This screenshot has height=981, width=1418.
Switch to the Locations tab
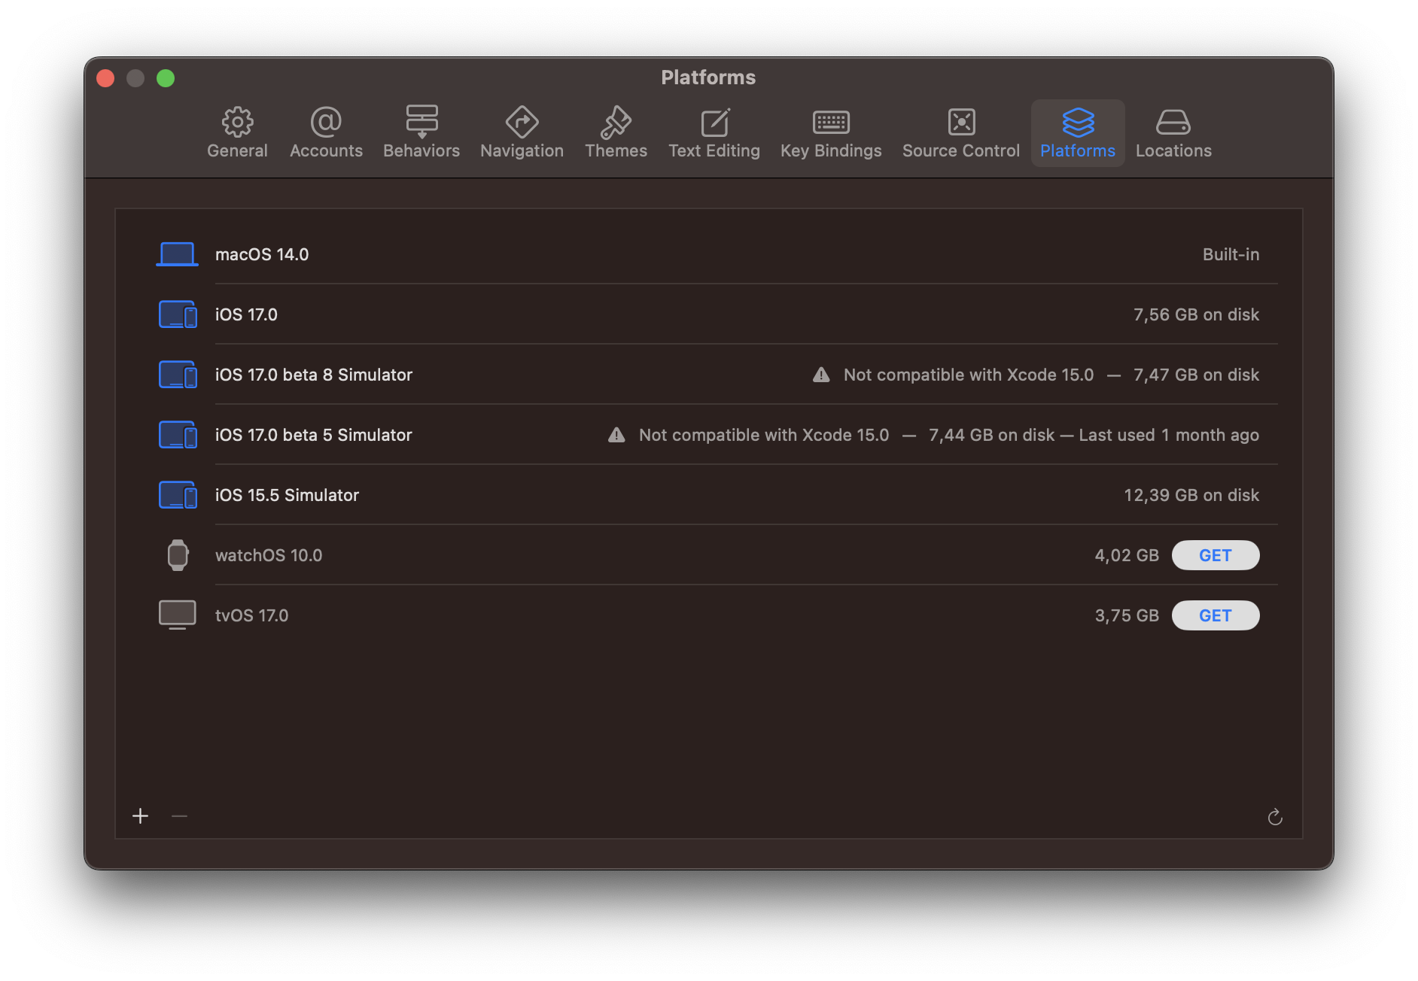click(1173, 132)
